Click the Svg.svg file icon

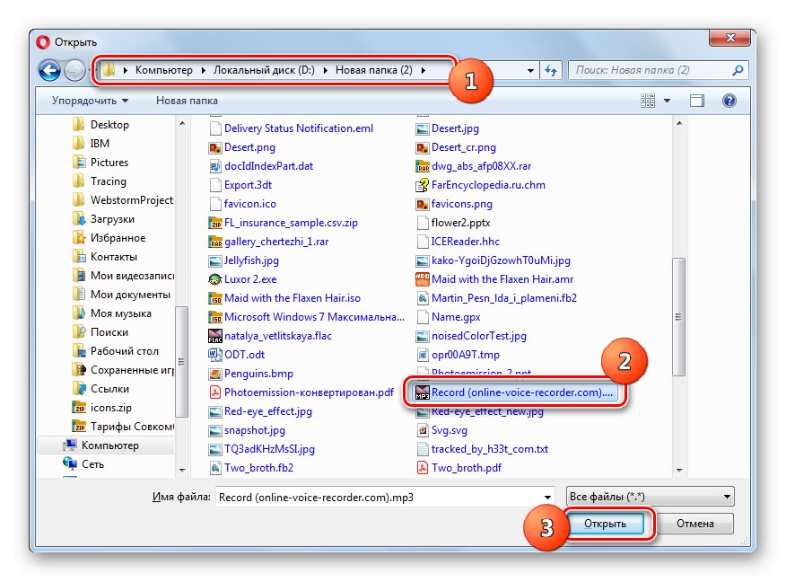(423, 430)
